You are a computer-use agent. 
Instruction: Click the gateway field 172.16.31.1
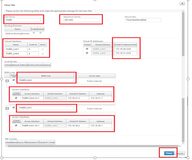tap(101, 98)
